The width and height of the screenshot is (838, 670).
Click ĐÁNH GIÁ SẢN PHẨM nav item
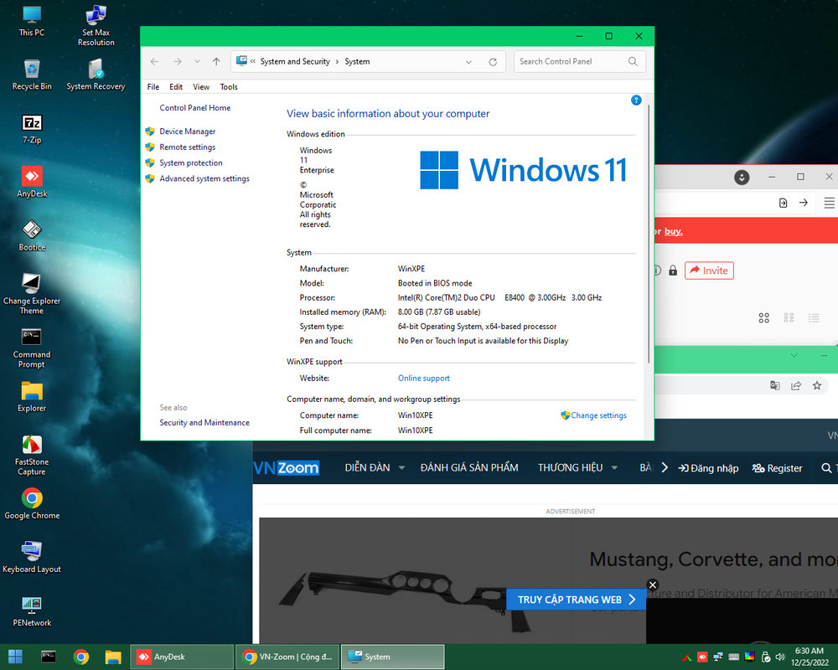click(x=469, y=467)
